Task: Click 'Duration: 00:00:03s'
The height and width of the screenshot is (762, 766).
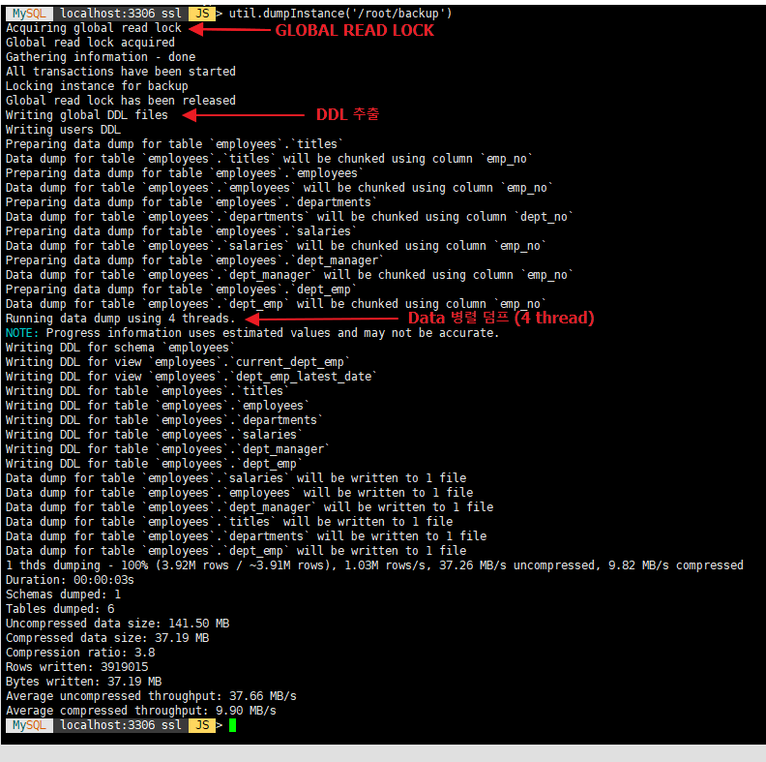Action: [x=70, y=580]
